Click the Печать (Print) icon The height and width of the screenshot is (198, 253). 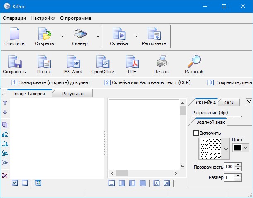(161, 64)
